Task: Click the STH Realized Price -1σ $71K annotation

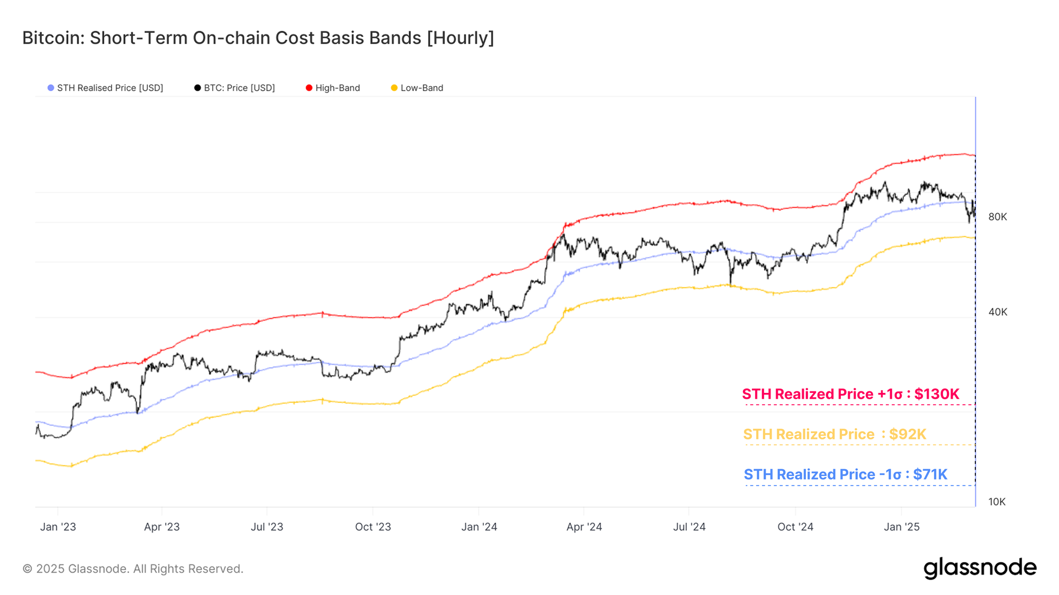Action: click(845, 474)
